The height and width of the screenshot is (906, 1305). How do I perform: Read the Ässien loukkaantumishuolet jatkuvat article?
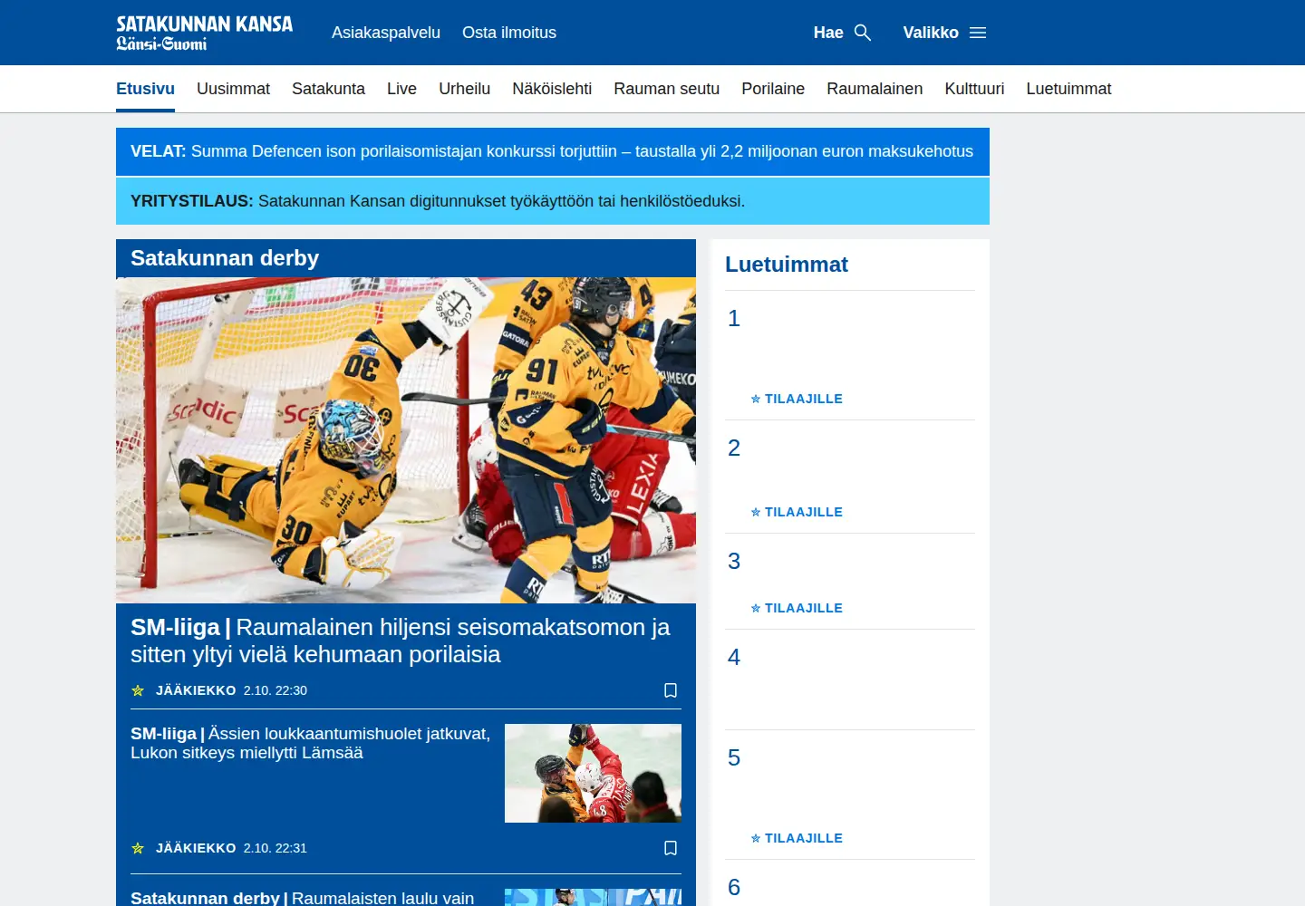click(x=310, y=743)
